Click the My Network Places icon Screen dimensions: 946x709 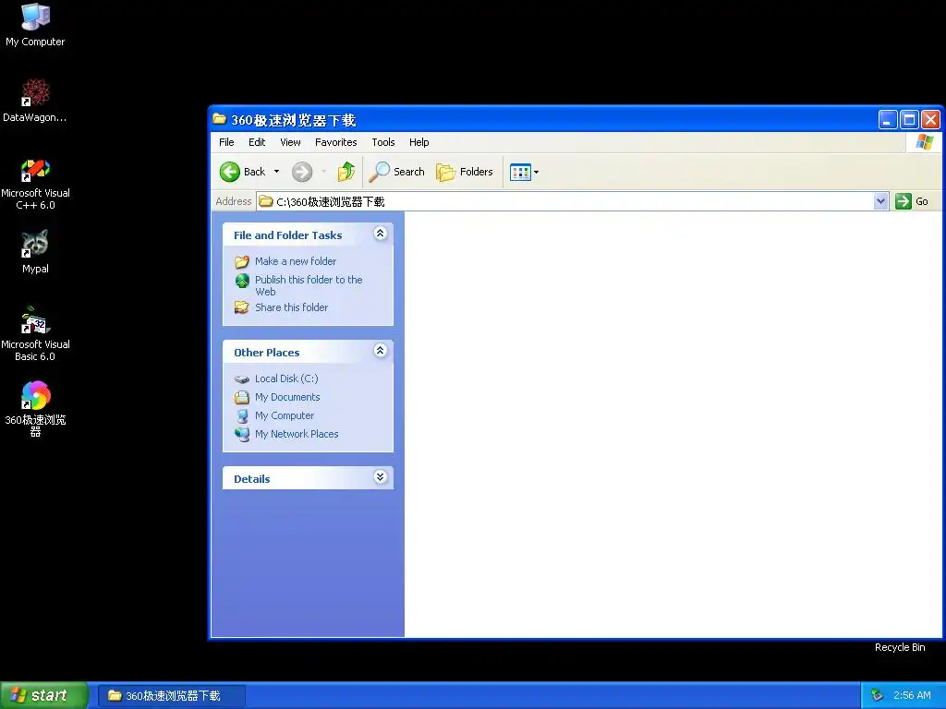[242, 434]
